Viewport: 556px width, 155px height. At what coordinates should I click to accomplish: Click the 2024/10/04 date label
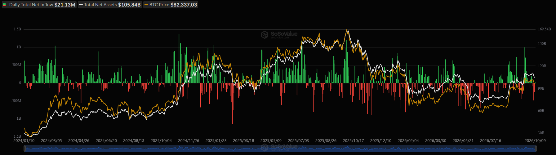[x=161, y=141]
